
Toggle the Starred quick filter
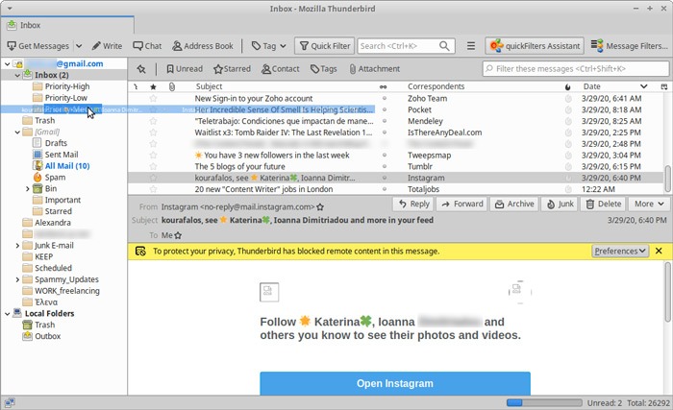pos(233,68)
